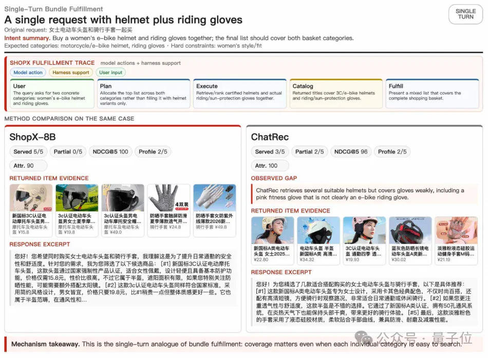Screen dimensions: 488x358
Task: Open the ChatRec ¥34.32 helmet thumbnail
Action: tap(318, 230)
